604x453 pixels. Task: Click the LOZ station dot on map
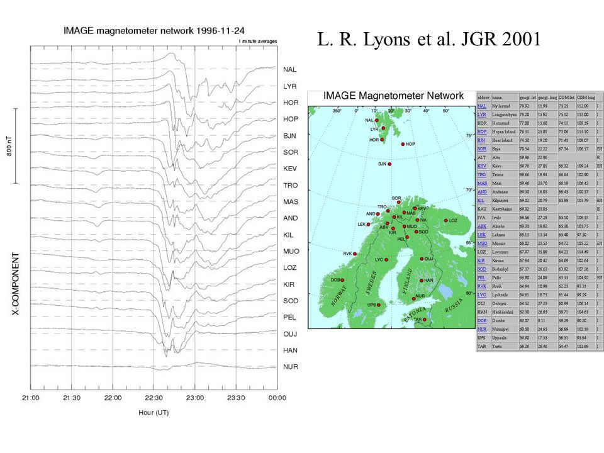445,221
